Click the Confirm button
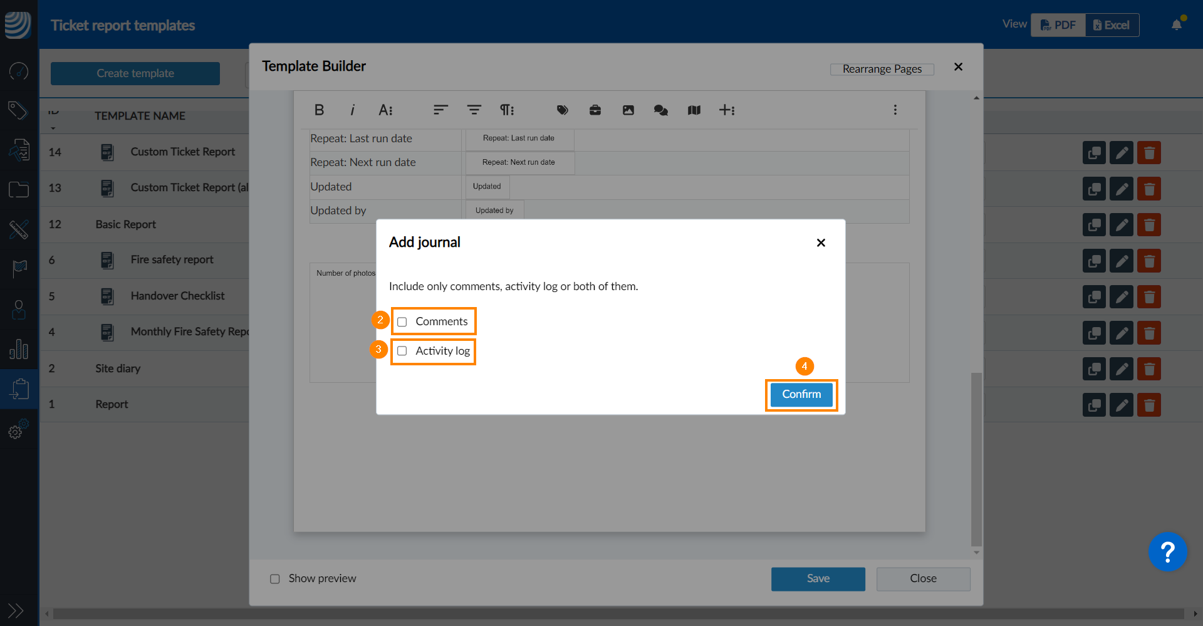1203x626 pixels. point(801,395)
